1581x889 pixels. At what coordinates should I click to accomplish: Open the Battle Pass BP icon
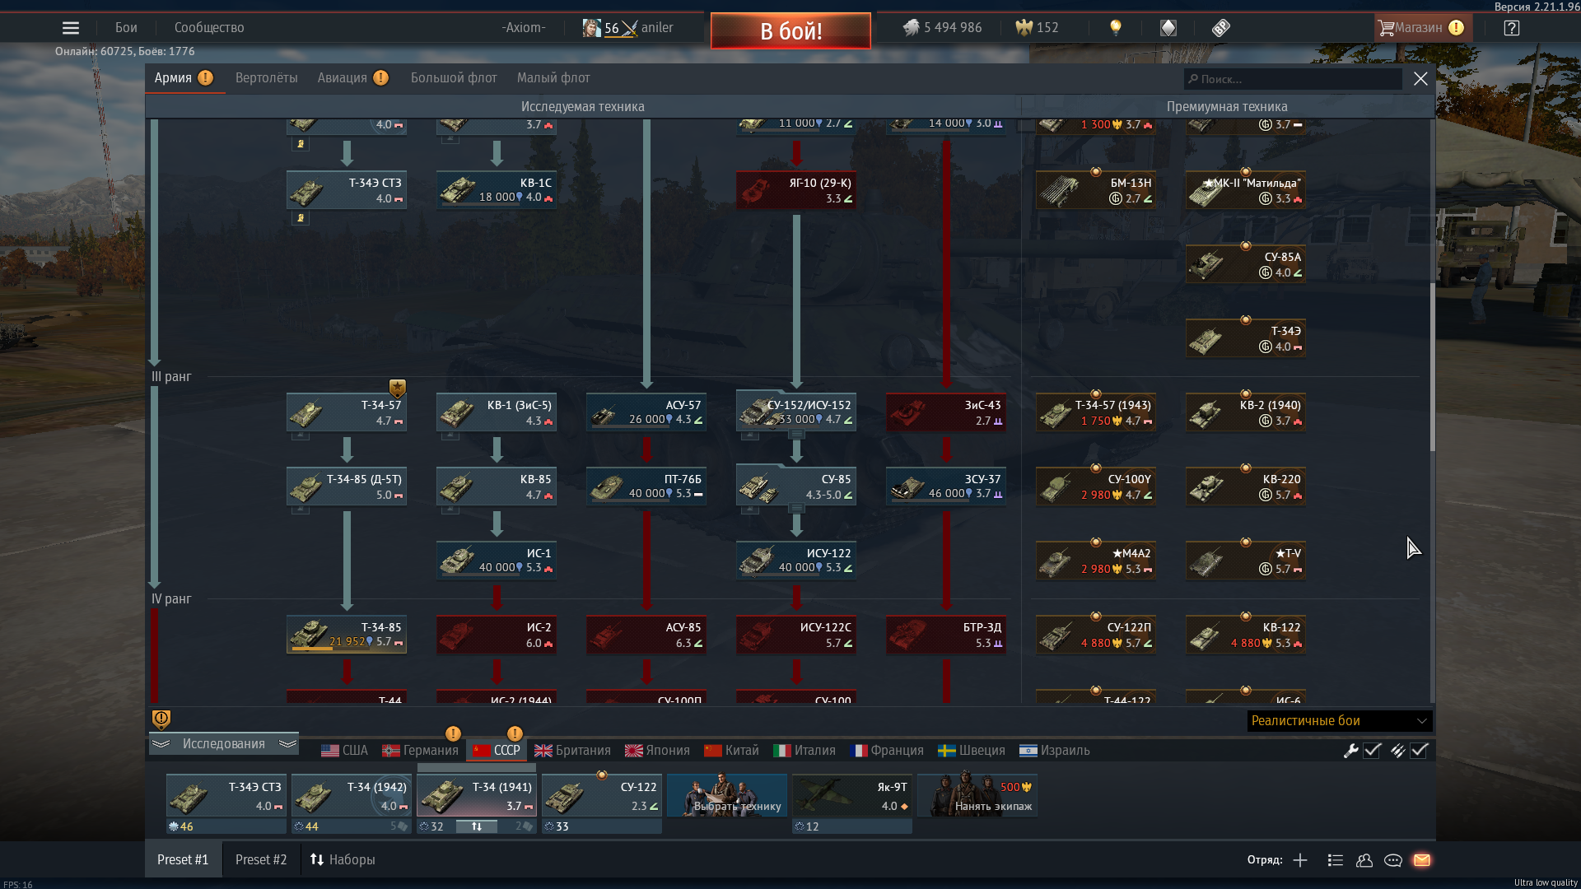coord(1221,28)
